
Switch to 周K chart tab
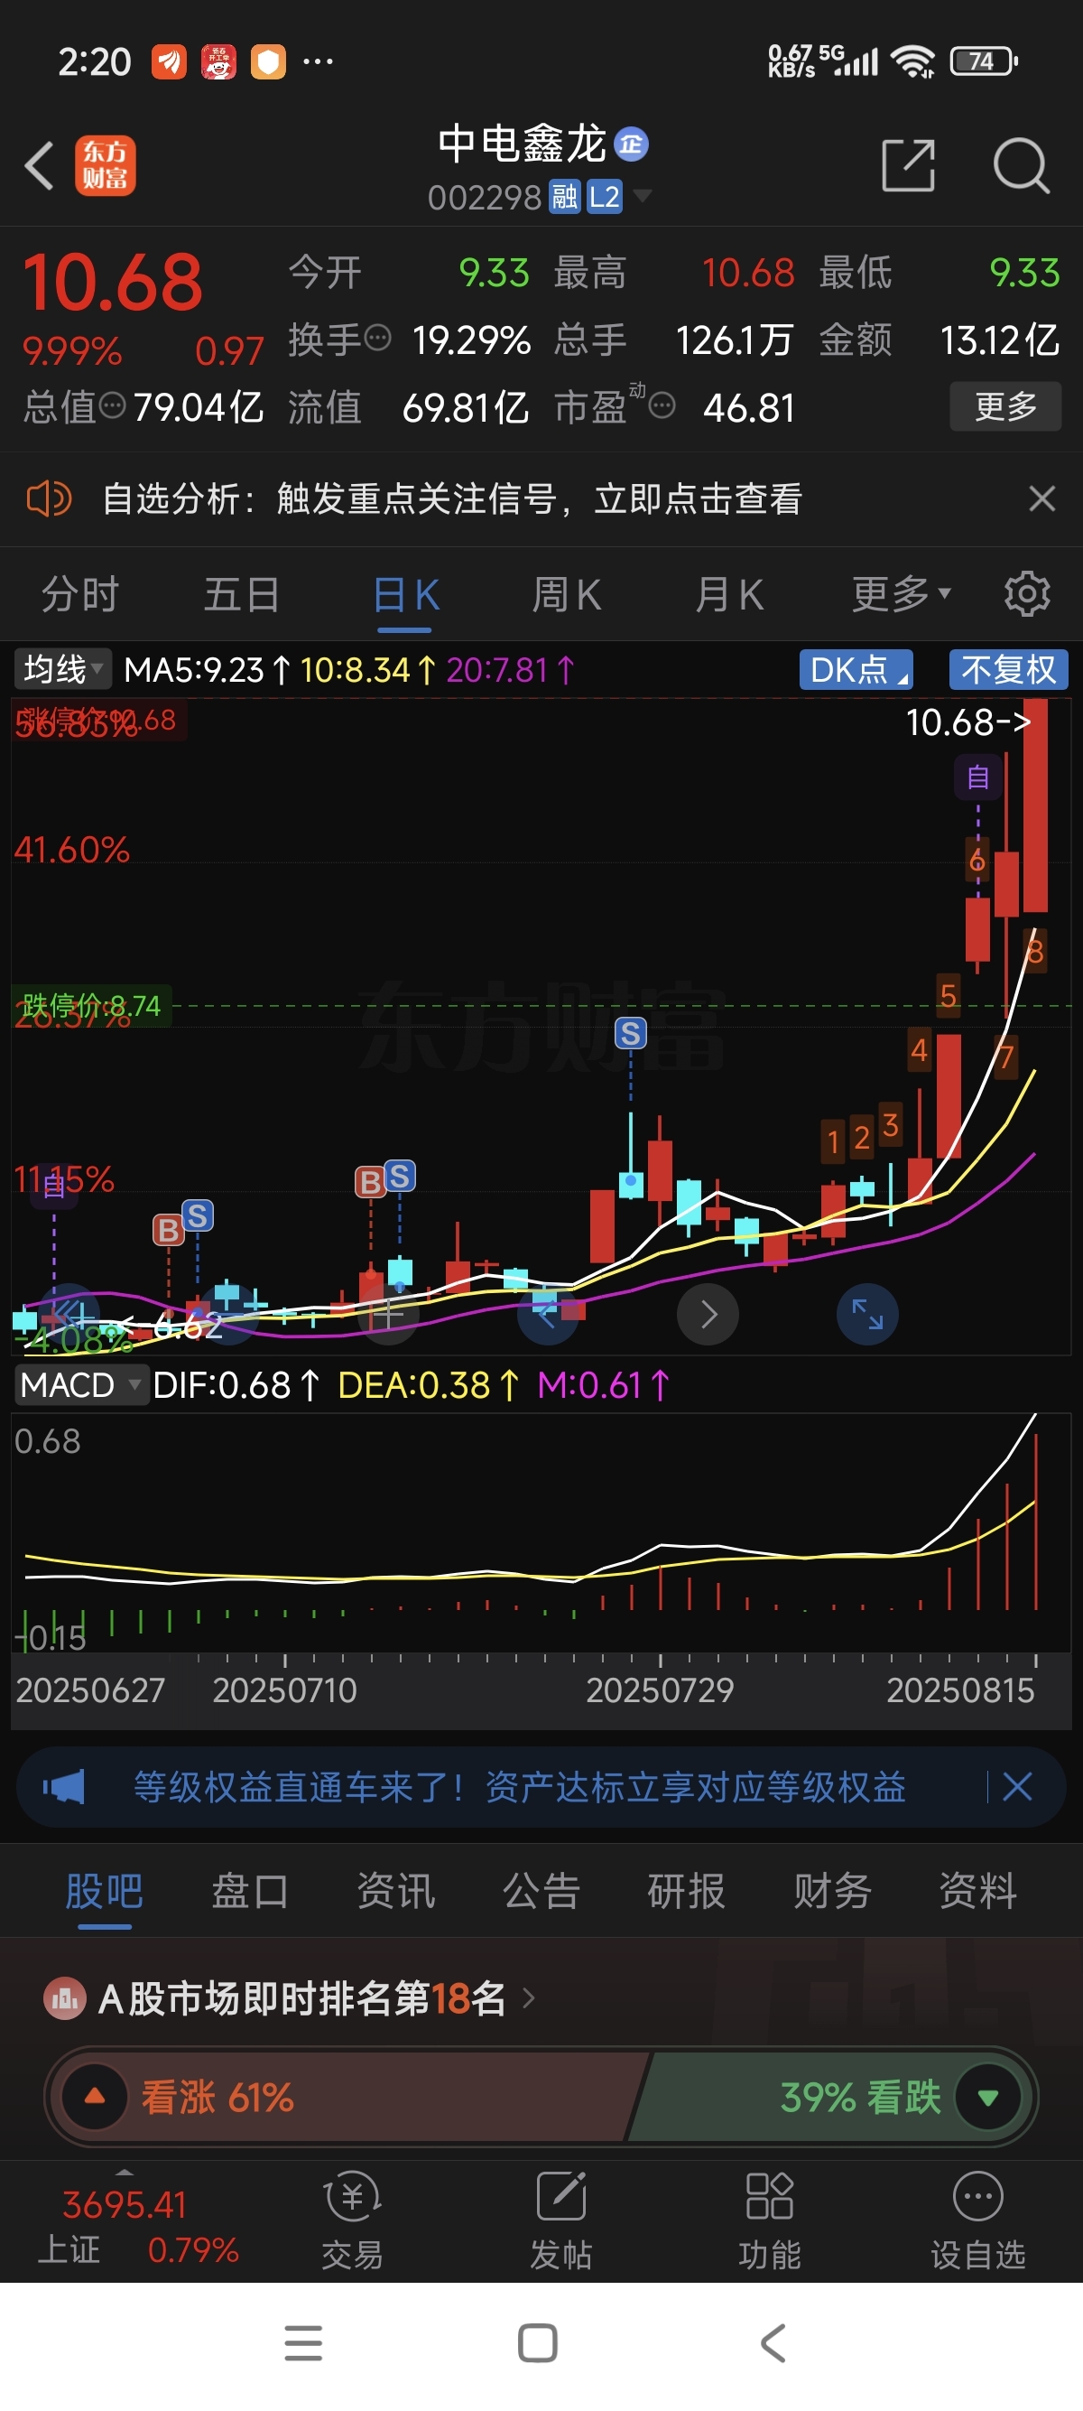567,595
